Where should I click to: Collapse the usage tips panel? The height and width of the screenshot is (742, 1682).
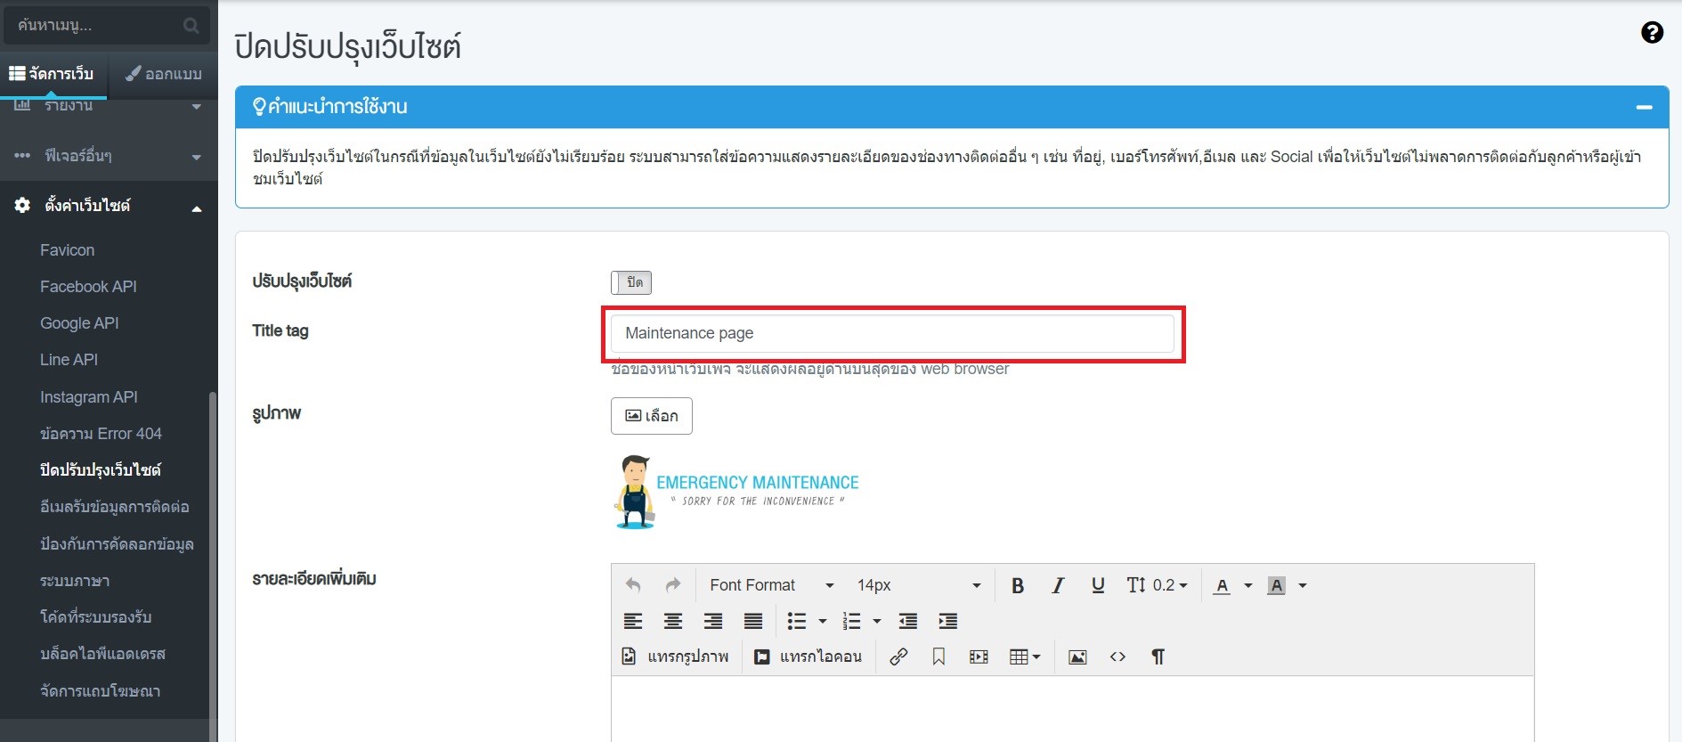(x=1644, y=107)
